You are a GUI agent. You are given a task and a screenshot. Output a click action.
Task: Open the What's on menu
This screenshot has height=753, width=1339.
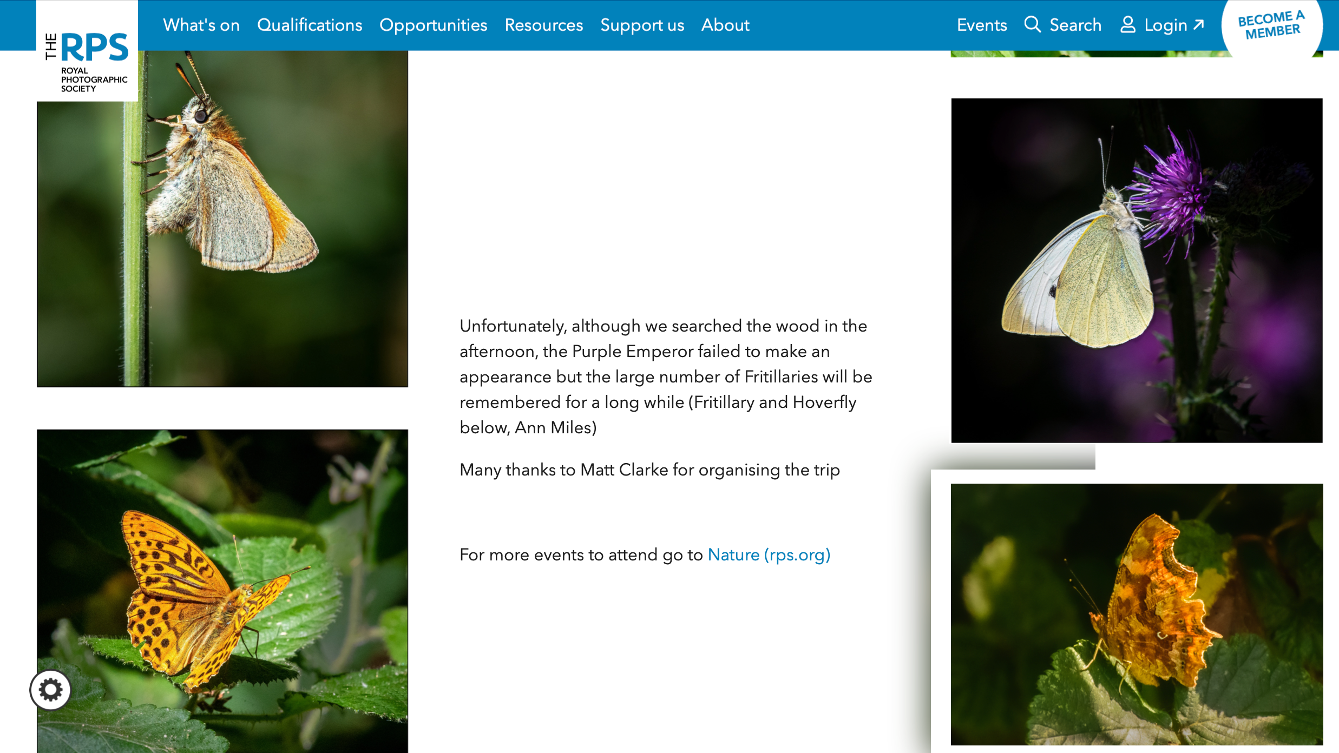click(201, 25)
